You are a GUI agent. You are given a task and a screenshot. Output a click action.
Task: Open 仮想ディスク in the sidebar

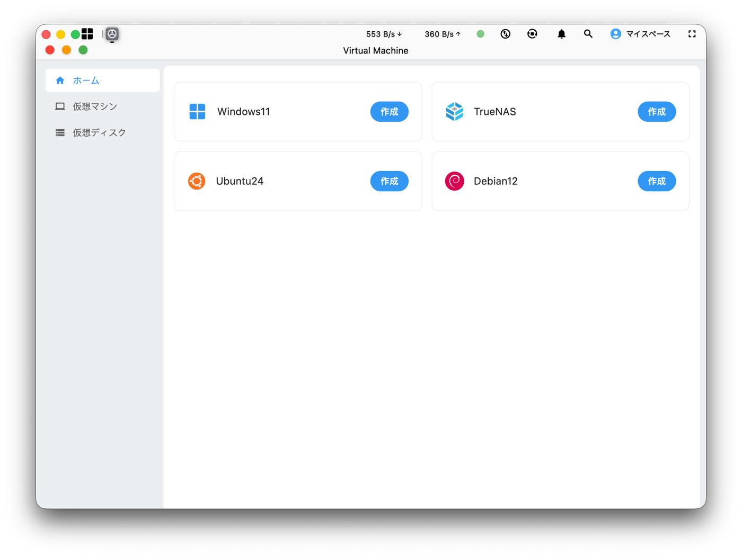(102, 132)
